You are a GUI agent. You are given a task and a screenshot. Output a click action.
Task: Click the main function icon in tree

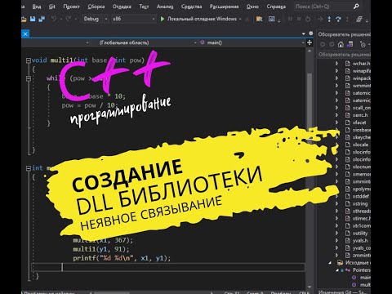click(x=354, y=278)
